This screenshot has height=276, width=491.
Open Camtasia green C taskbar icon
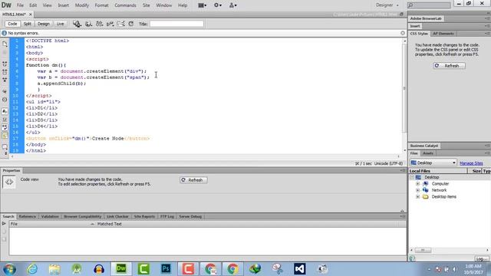pyautogui.click(x=143, y=269)
